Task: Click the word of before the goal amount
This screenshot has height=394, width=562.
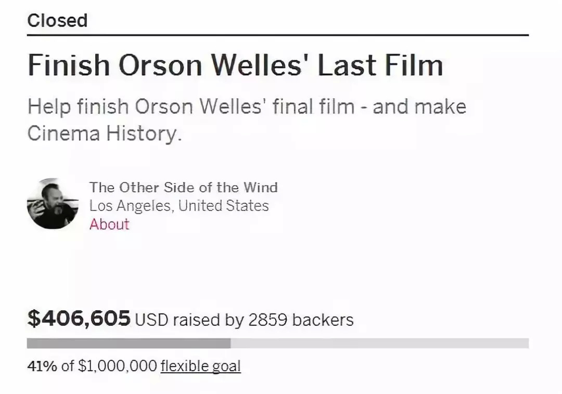Action: [68, 366]
